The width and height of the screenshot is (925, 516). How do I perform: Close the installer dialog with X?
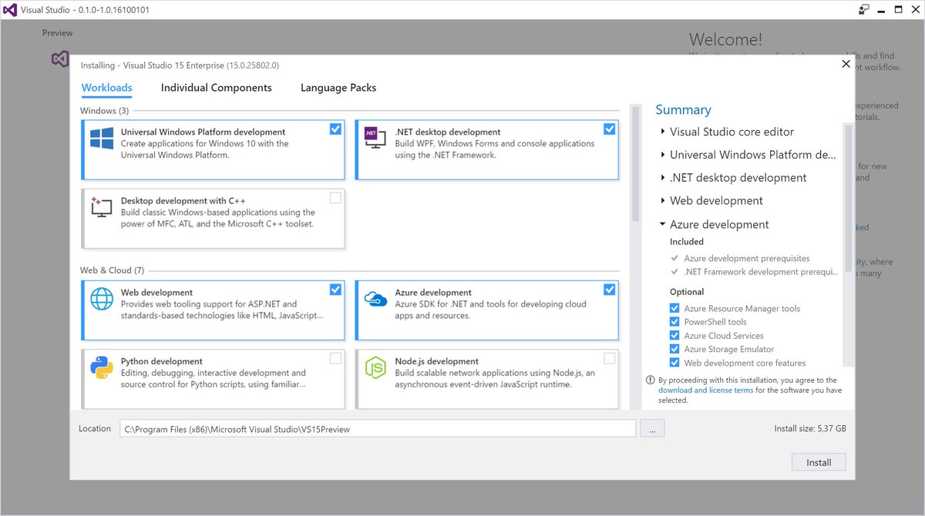click(846, 64)
